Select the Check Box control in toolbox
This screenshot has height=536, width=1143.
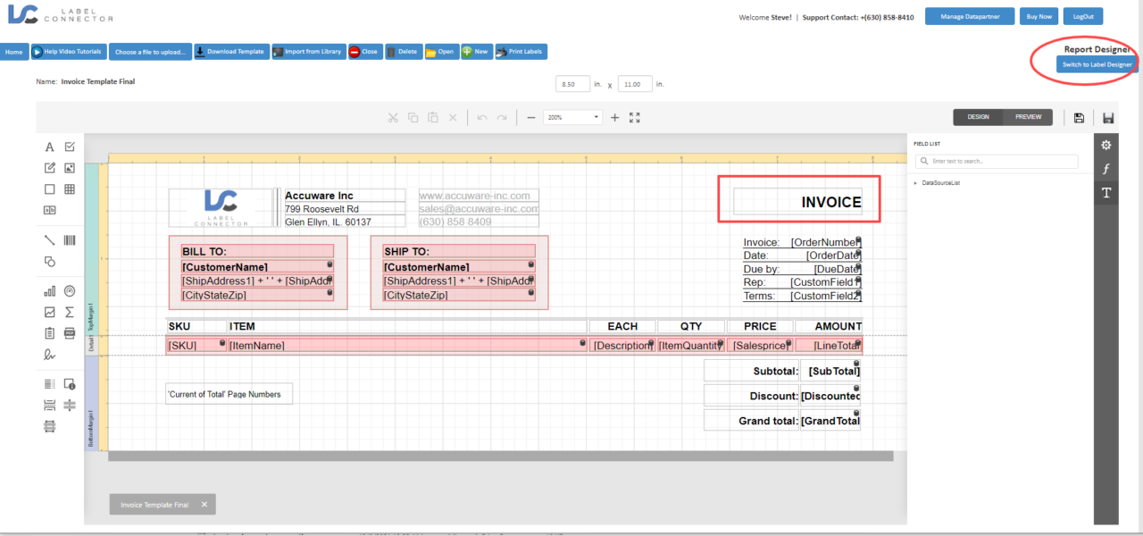coord(70,147)
